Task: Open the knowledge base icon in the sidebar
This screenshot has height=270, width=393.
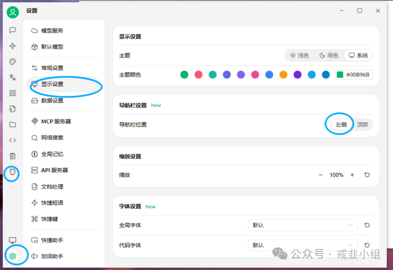Action: [x=12, y=109]
